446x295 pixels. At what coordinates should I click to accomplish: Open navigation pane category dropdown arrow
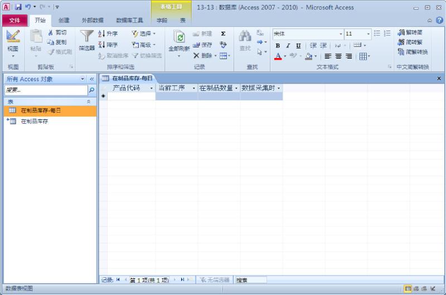[x=83, y=79]
